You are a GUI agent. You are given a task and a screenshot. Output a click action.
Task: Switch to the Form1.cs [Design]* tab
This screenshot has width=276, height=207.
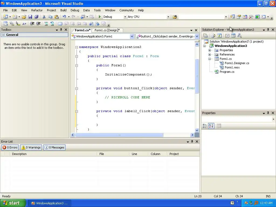click(107, 30)
